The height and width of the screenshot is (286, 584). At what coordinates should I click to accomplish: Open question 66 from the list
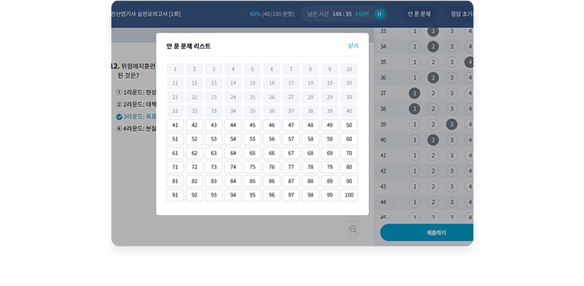click(272, 154)
